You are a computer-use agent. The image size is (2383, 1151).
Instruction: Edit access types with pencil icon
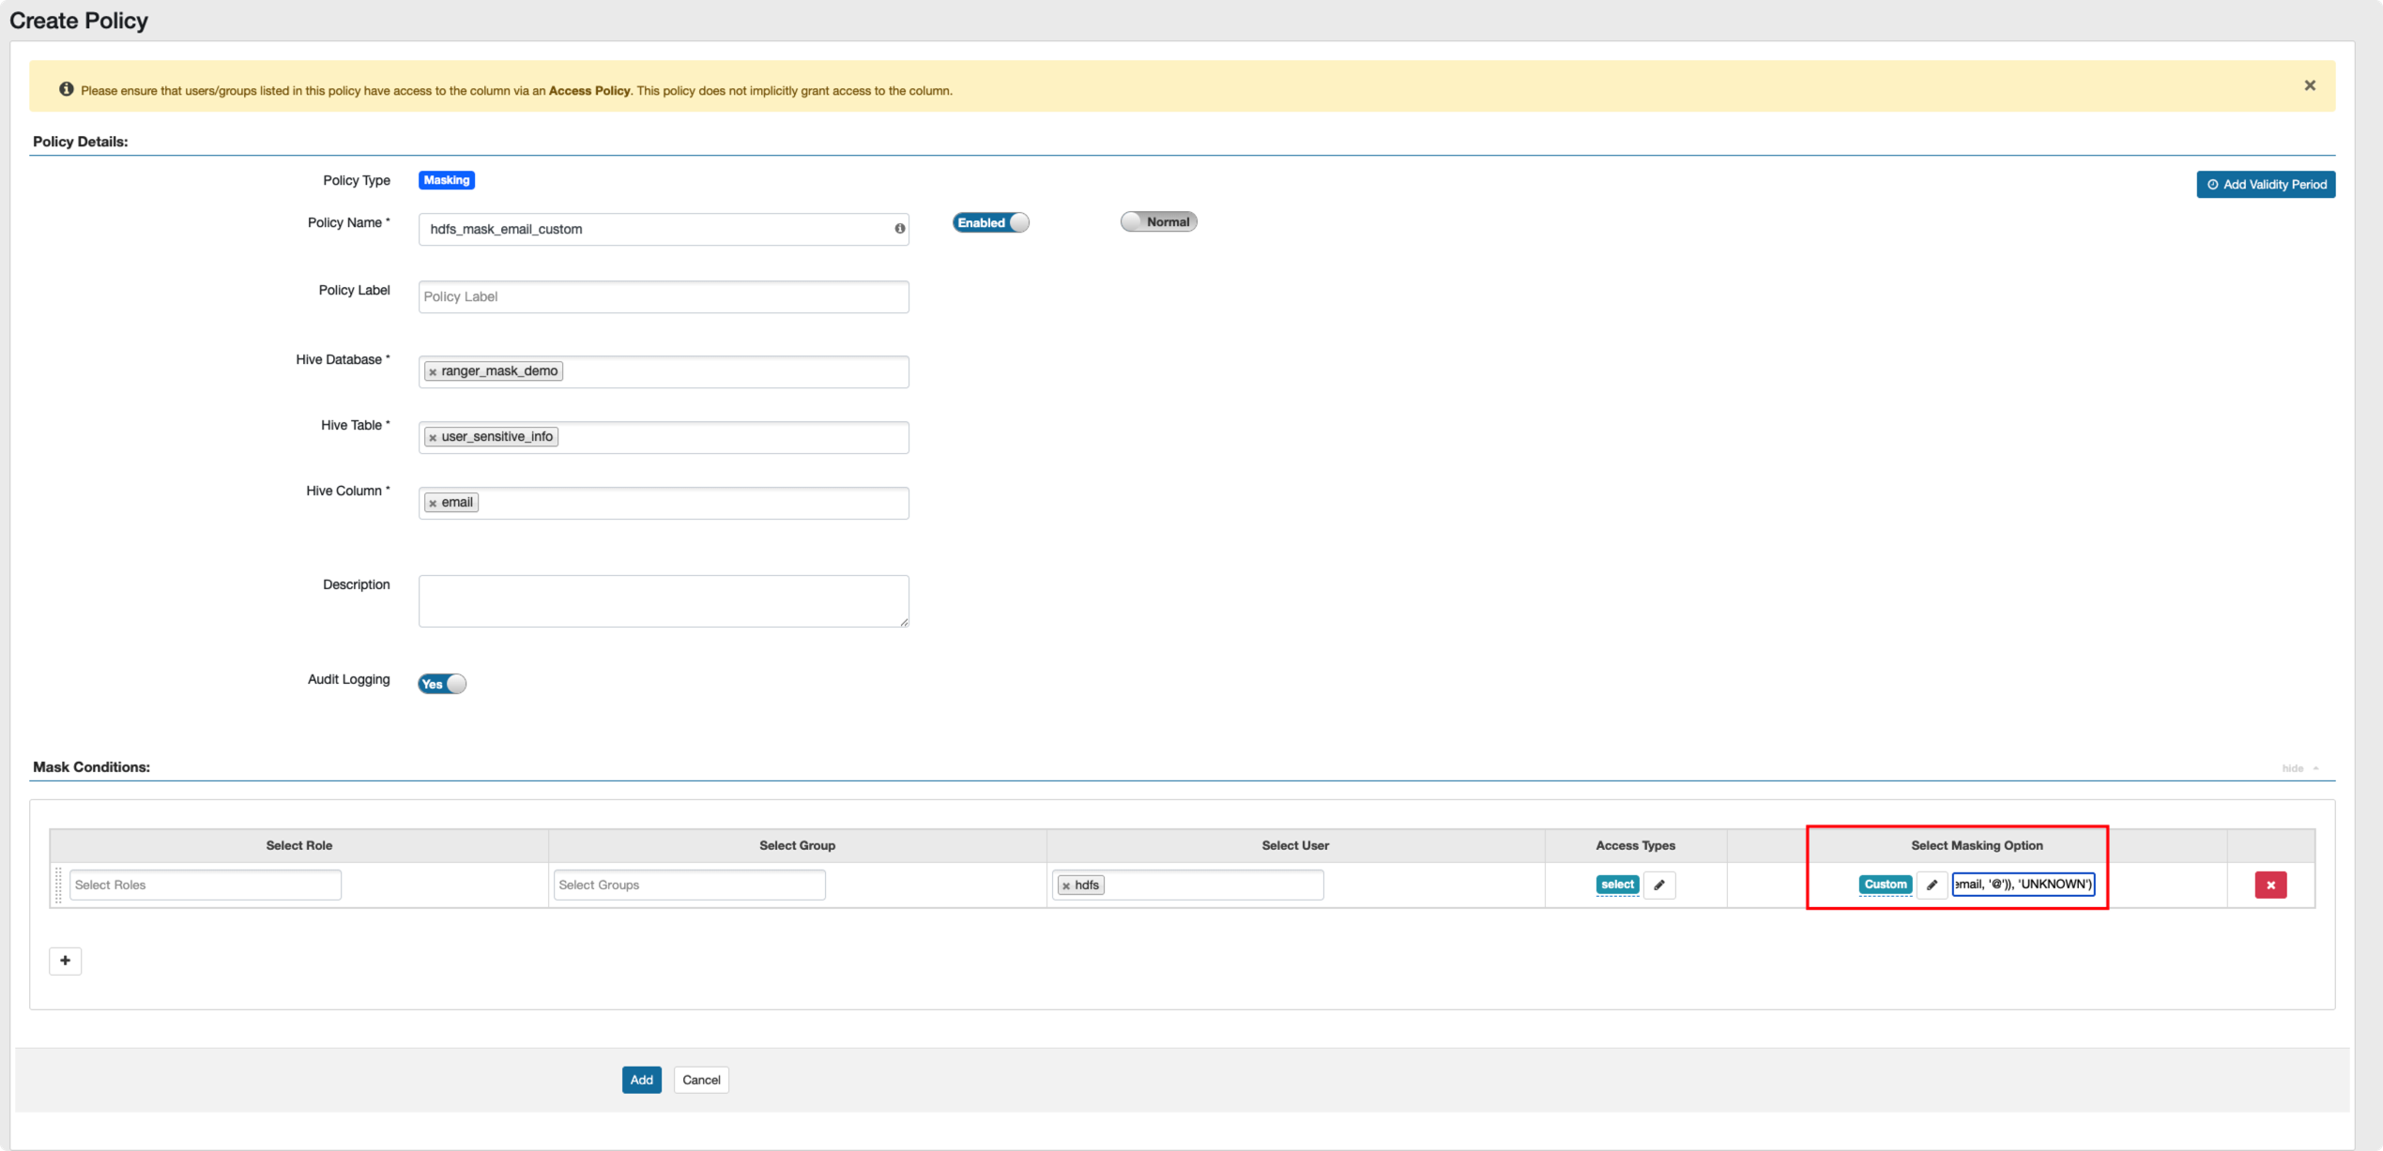[1658, 885]
